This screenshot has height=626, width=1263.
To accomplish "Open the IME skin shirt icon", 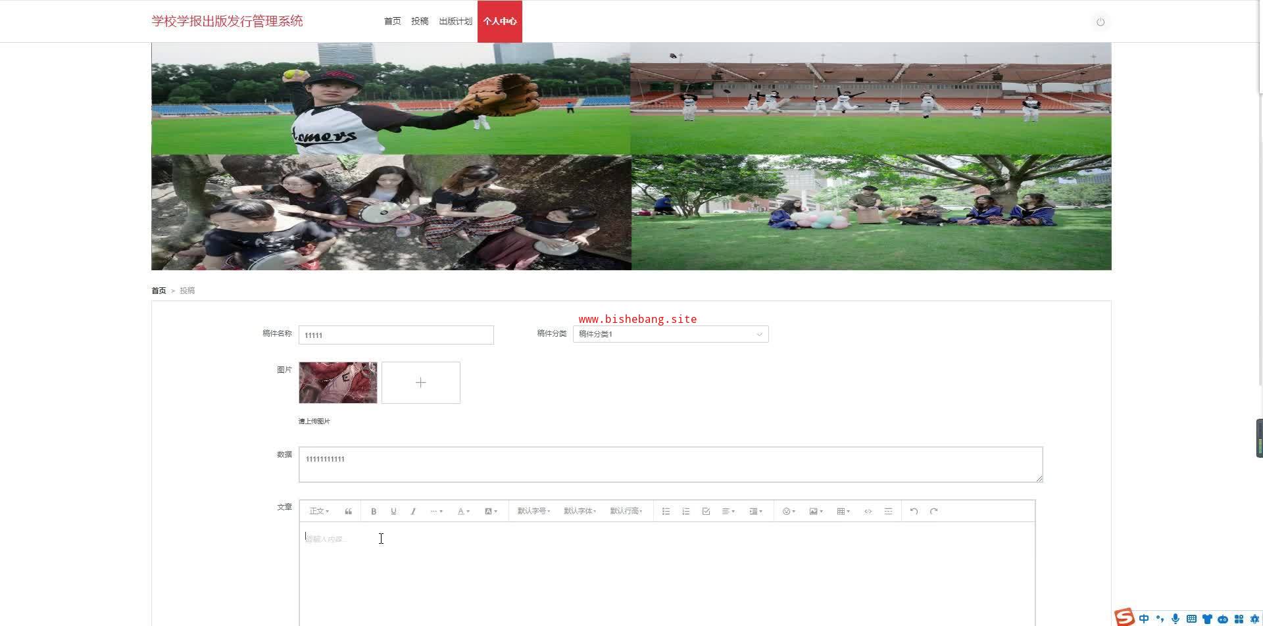I will point(1207,619).
